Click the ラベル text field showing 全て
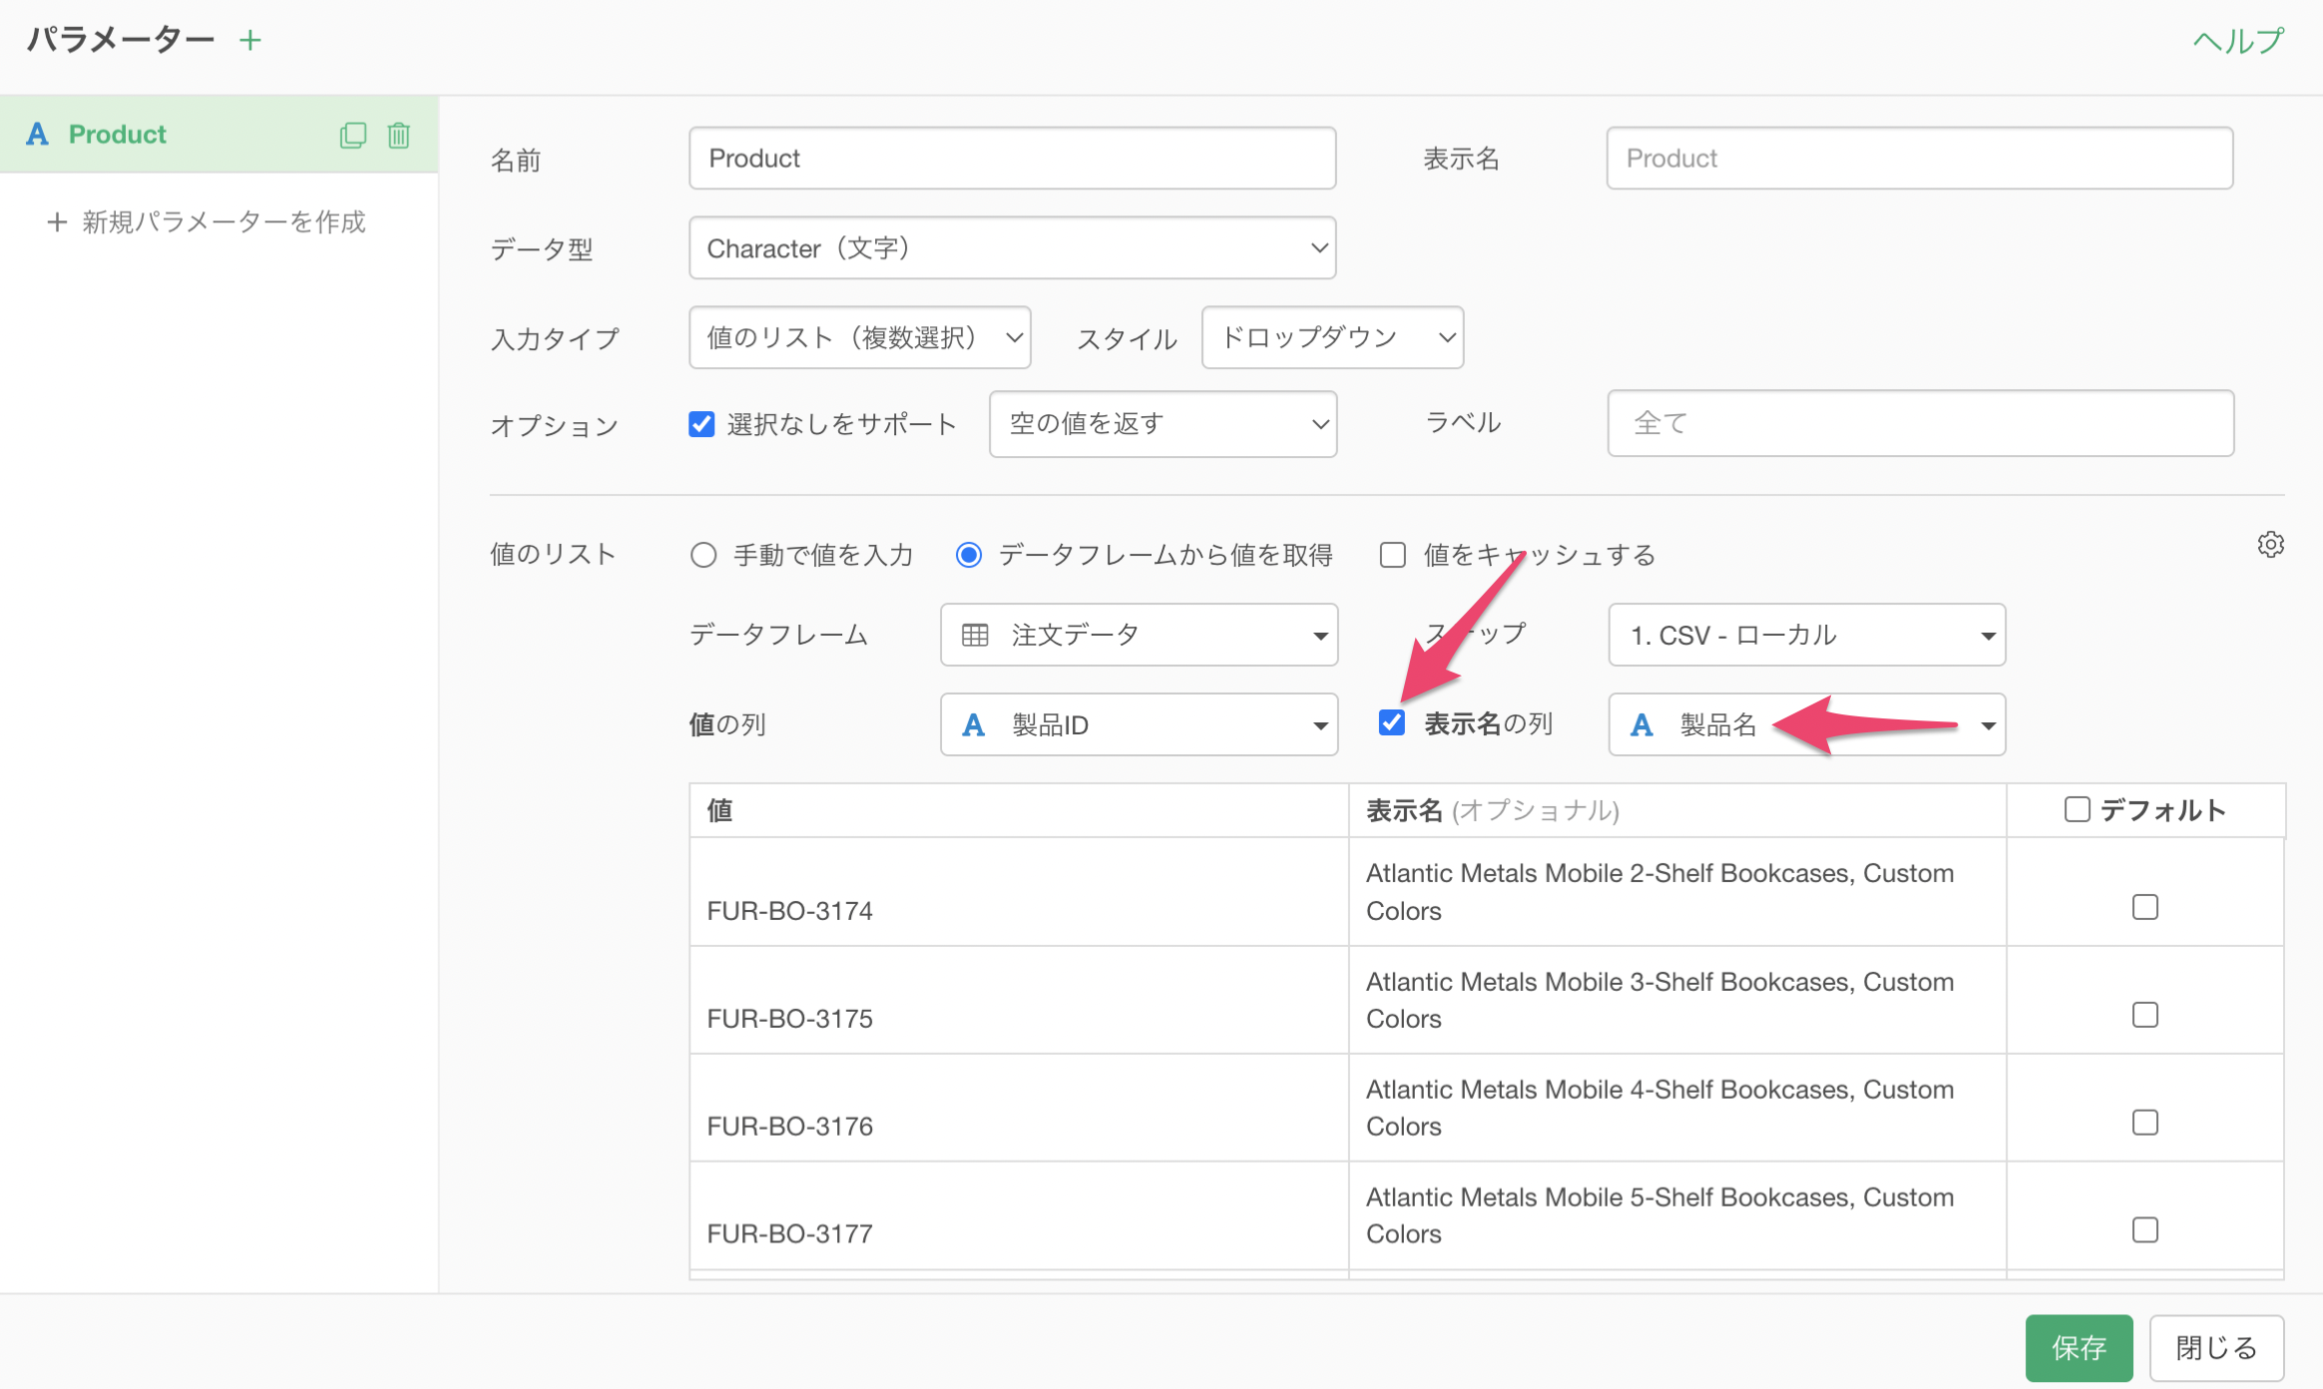2323x1389 pixels. click(x=1919, y=424)
